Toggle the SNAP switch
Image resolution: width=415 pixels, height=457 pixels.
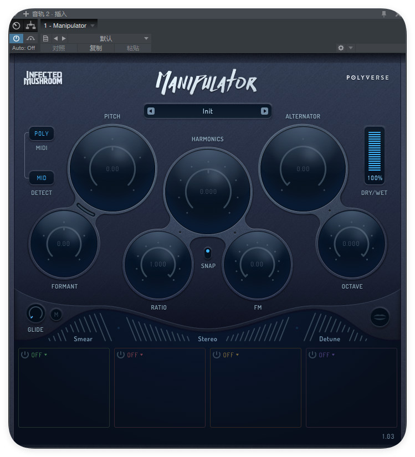coord(207,253)
